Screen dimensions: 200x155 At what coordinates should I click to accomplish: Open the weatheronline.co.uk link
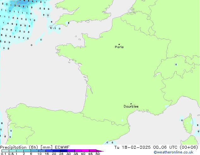pyautogui.click(x=174, y=152)
